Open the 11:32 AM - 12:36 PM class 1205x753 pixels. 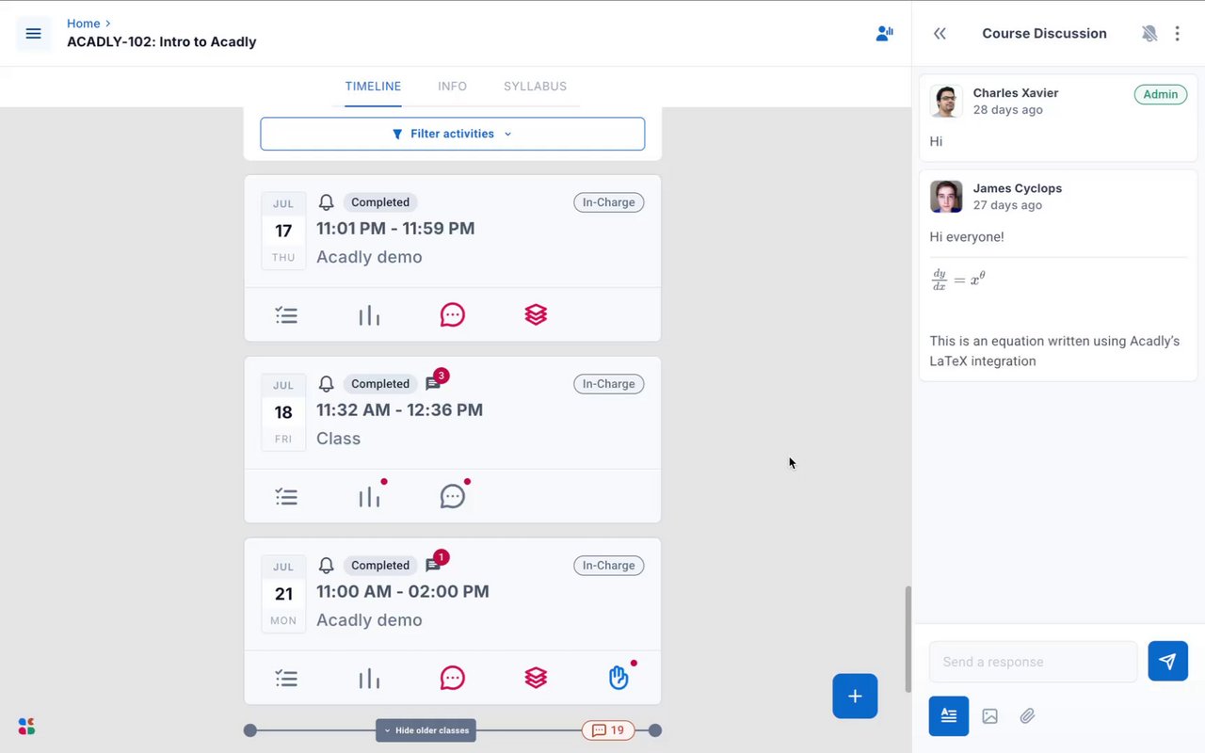coord(399,410)
